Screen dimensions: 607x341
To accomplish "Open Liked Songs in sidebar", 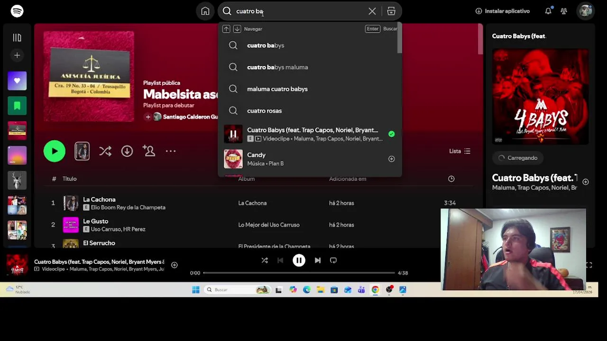I will click(x=17, y=81).
